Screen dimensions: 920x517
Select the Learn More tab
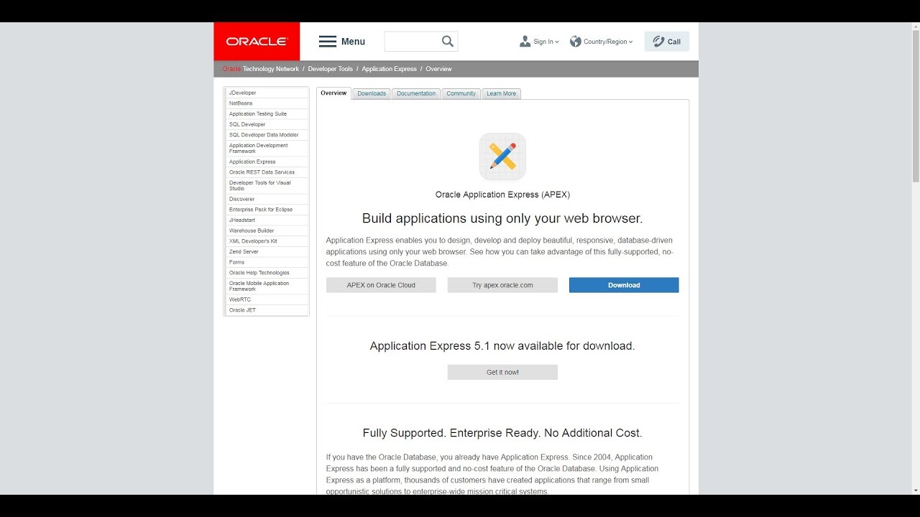pyautogui.click(x=501, y=93)
